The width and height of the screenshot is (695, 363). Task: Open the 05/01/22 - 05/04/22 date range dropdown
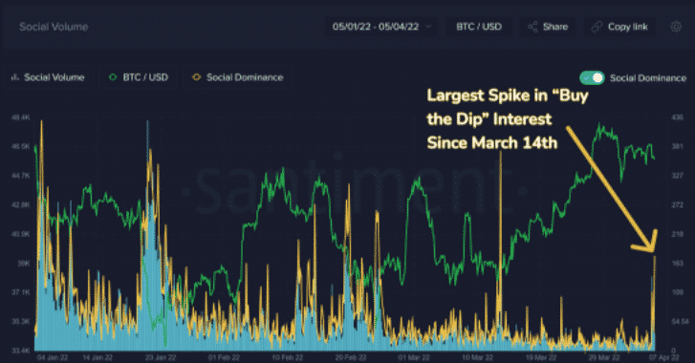(x=382, y=27)
